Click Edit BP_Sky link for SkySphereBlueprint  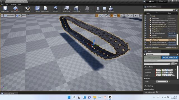tap(172, 33)
